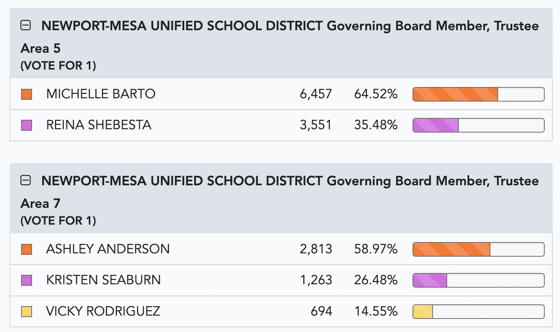Click Ashley Anderson's orange color swatch
The height and width of the screenshot is (332, 560).
pos(27,249)
